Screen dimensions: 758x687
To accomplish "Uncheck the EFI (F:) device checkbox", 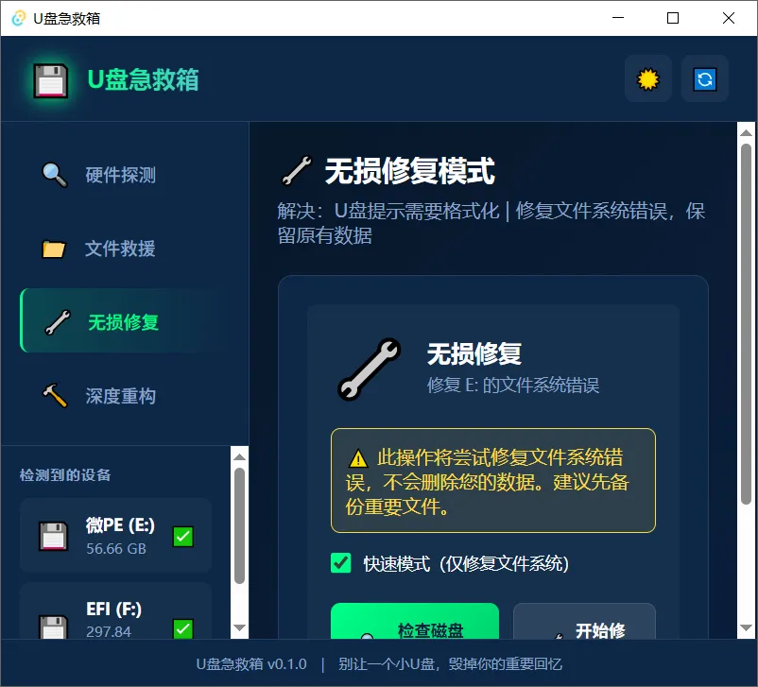I will pyautogui.click(x=183, y=628).
